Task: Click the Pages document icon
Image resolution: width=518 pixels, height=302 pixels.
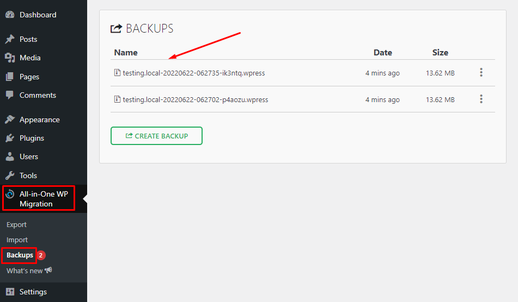Action: (x=10, y=77)
